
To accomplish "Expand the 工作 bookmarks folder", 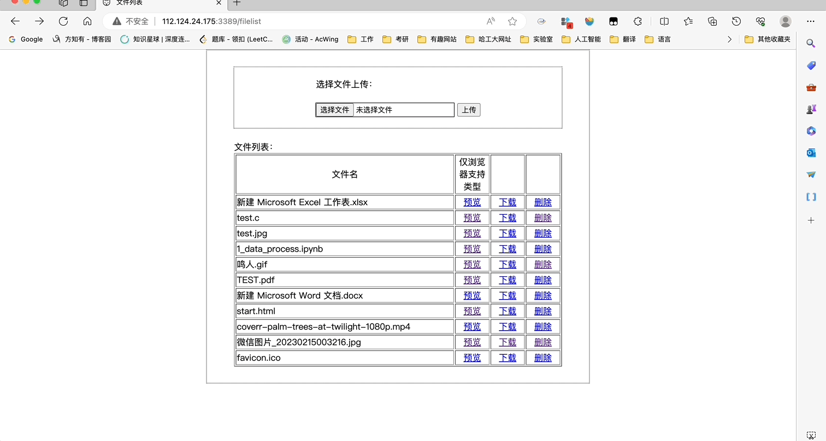I will tap(361, 39).
